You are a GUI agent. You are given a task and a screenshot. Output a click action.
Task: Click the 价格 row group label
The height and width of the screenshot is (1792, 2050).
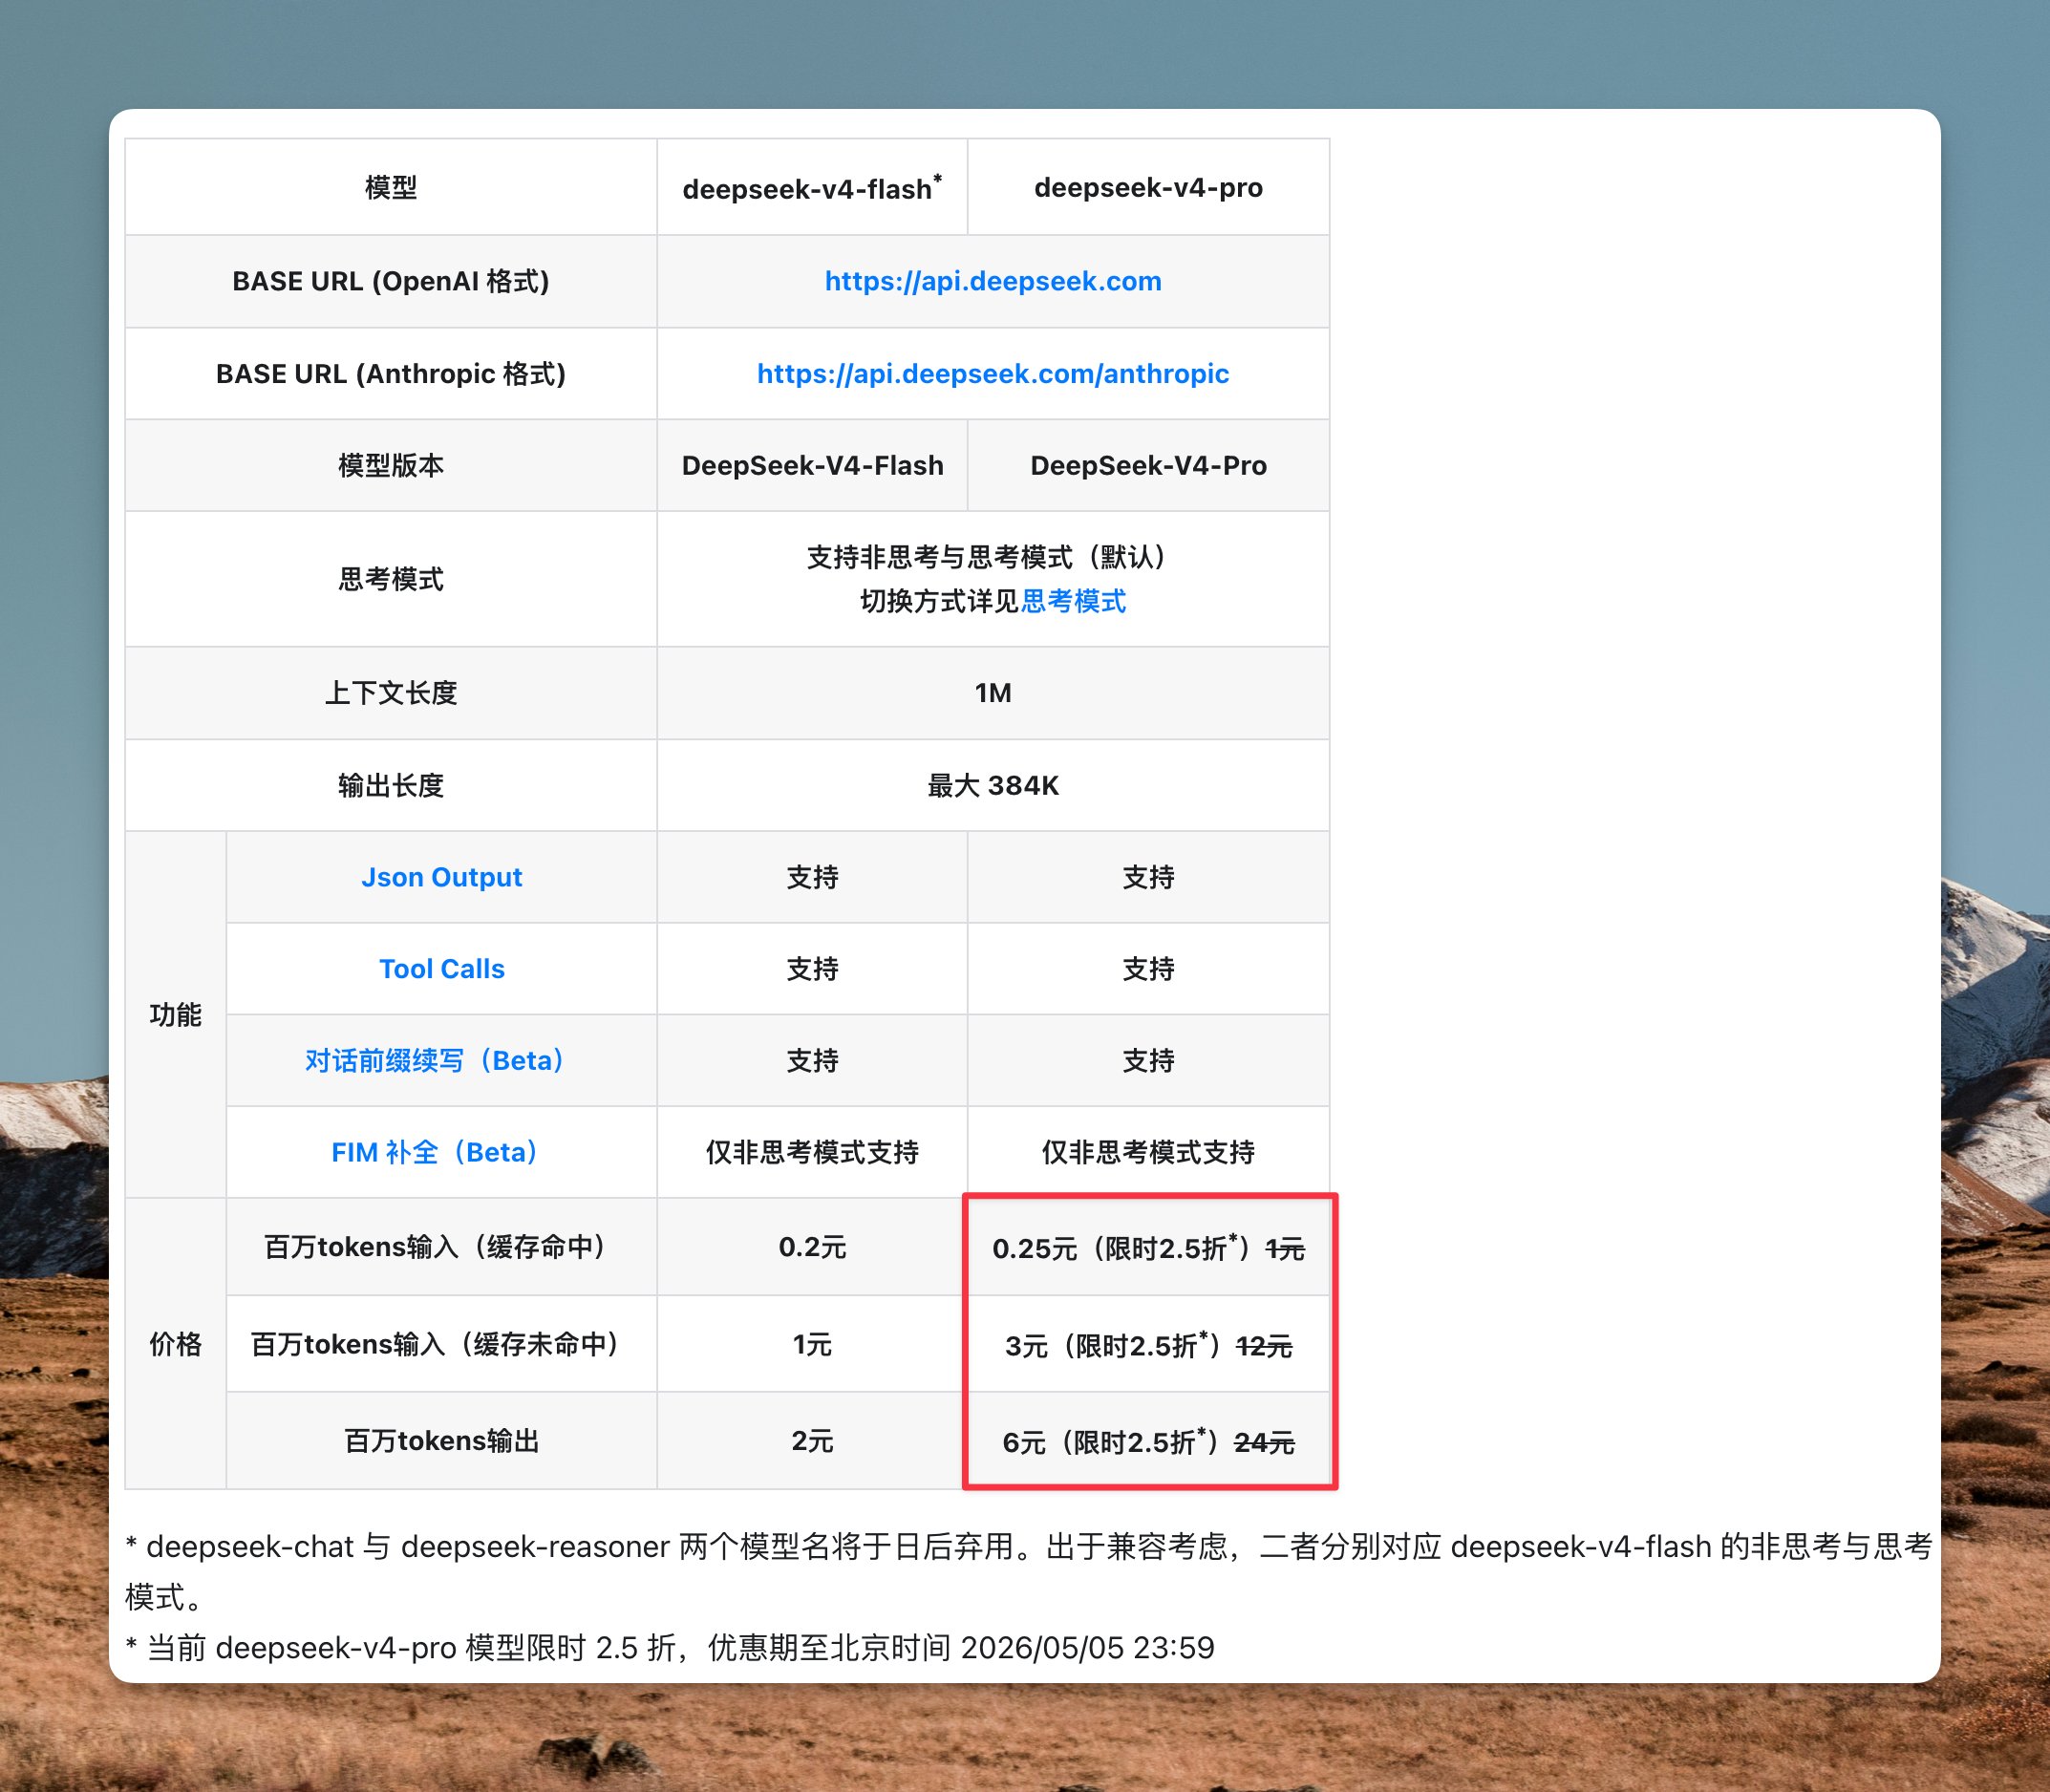pos(175,1344)
